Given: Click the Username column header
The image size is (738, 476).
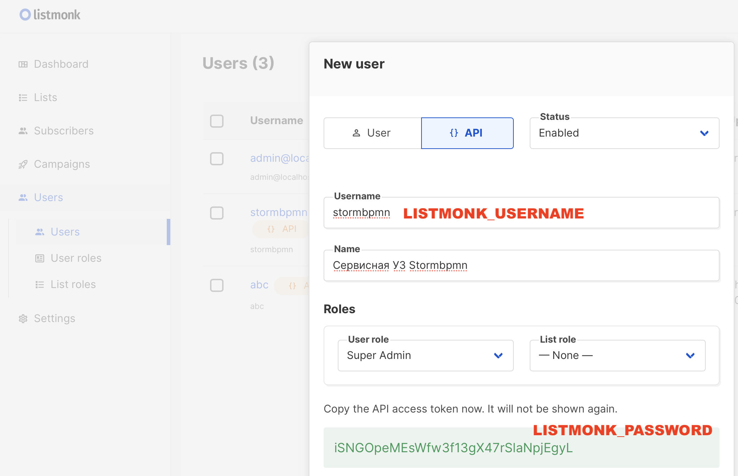Looking at the screenshot, I should click(277, 121).
